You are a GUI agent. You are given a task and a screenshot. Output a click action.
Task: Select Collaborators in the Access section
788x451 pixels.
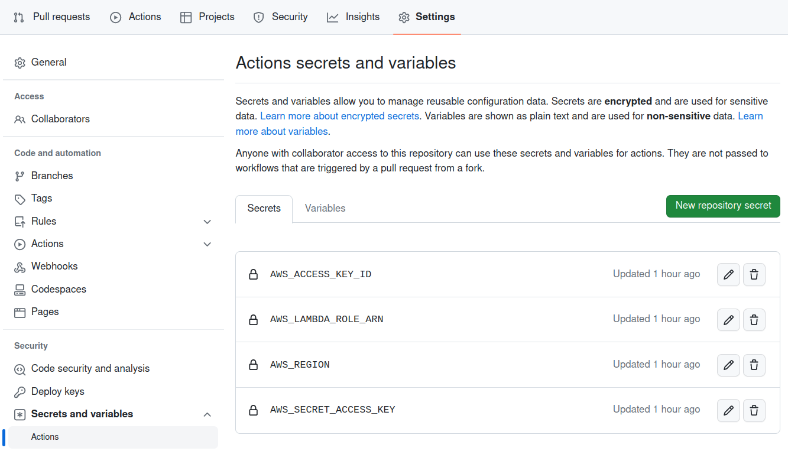click(x=60, y=119)
